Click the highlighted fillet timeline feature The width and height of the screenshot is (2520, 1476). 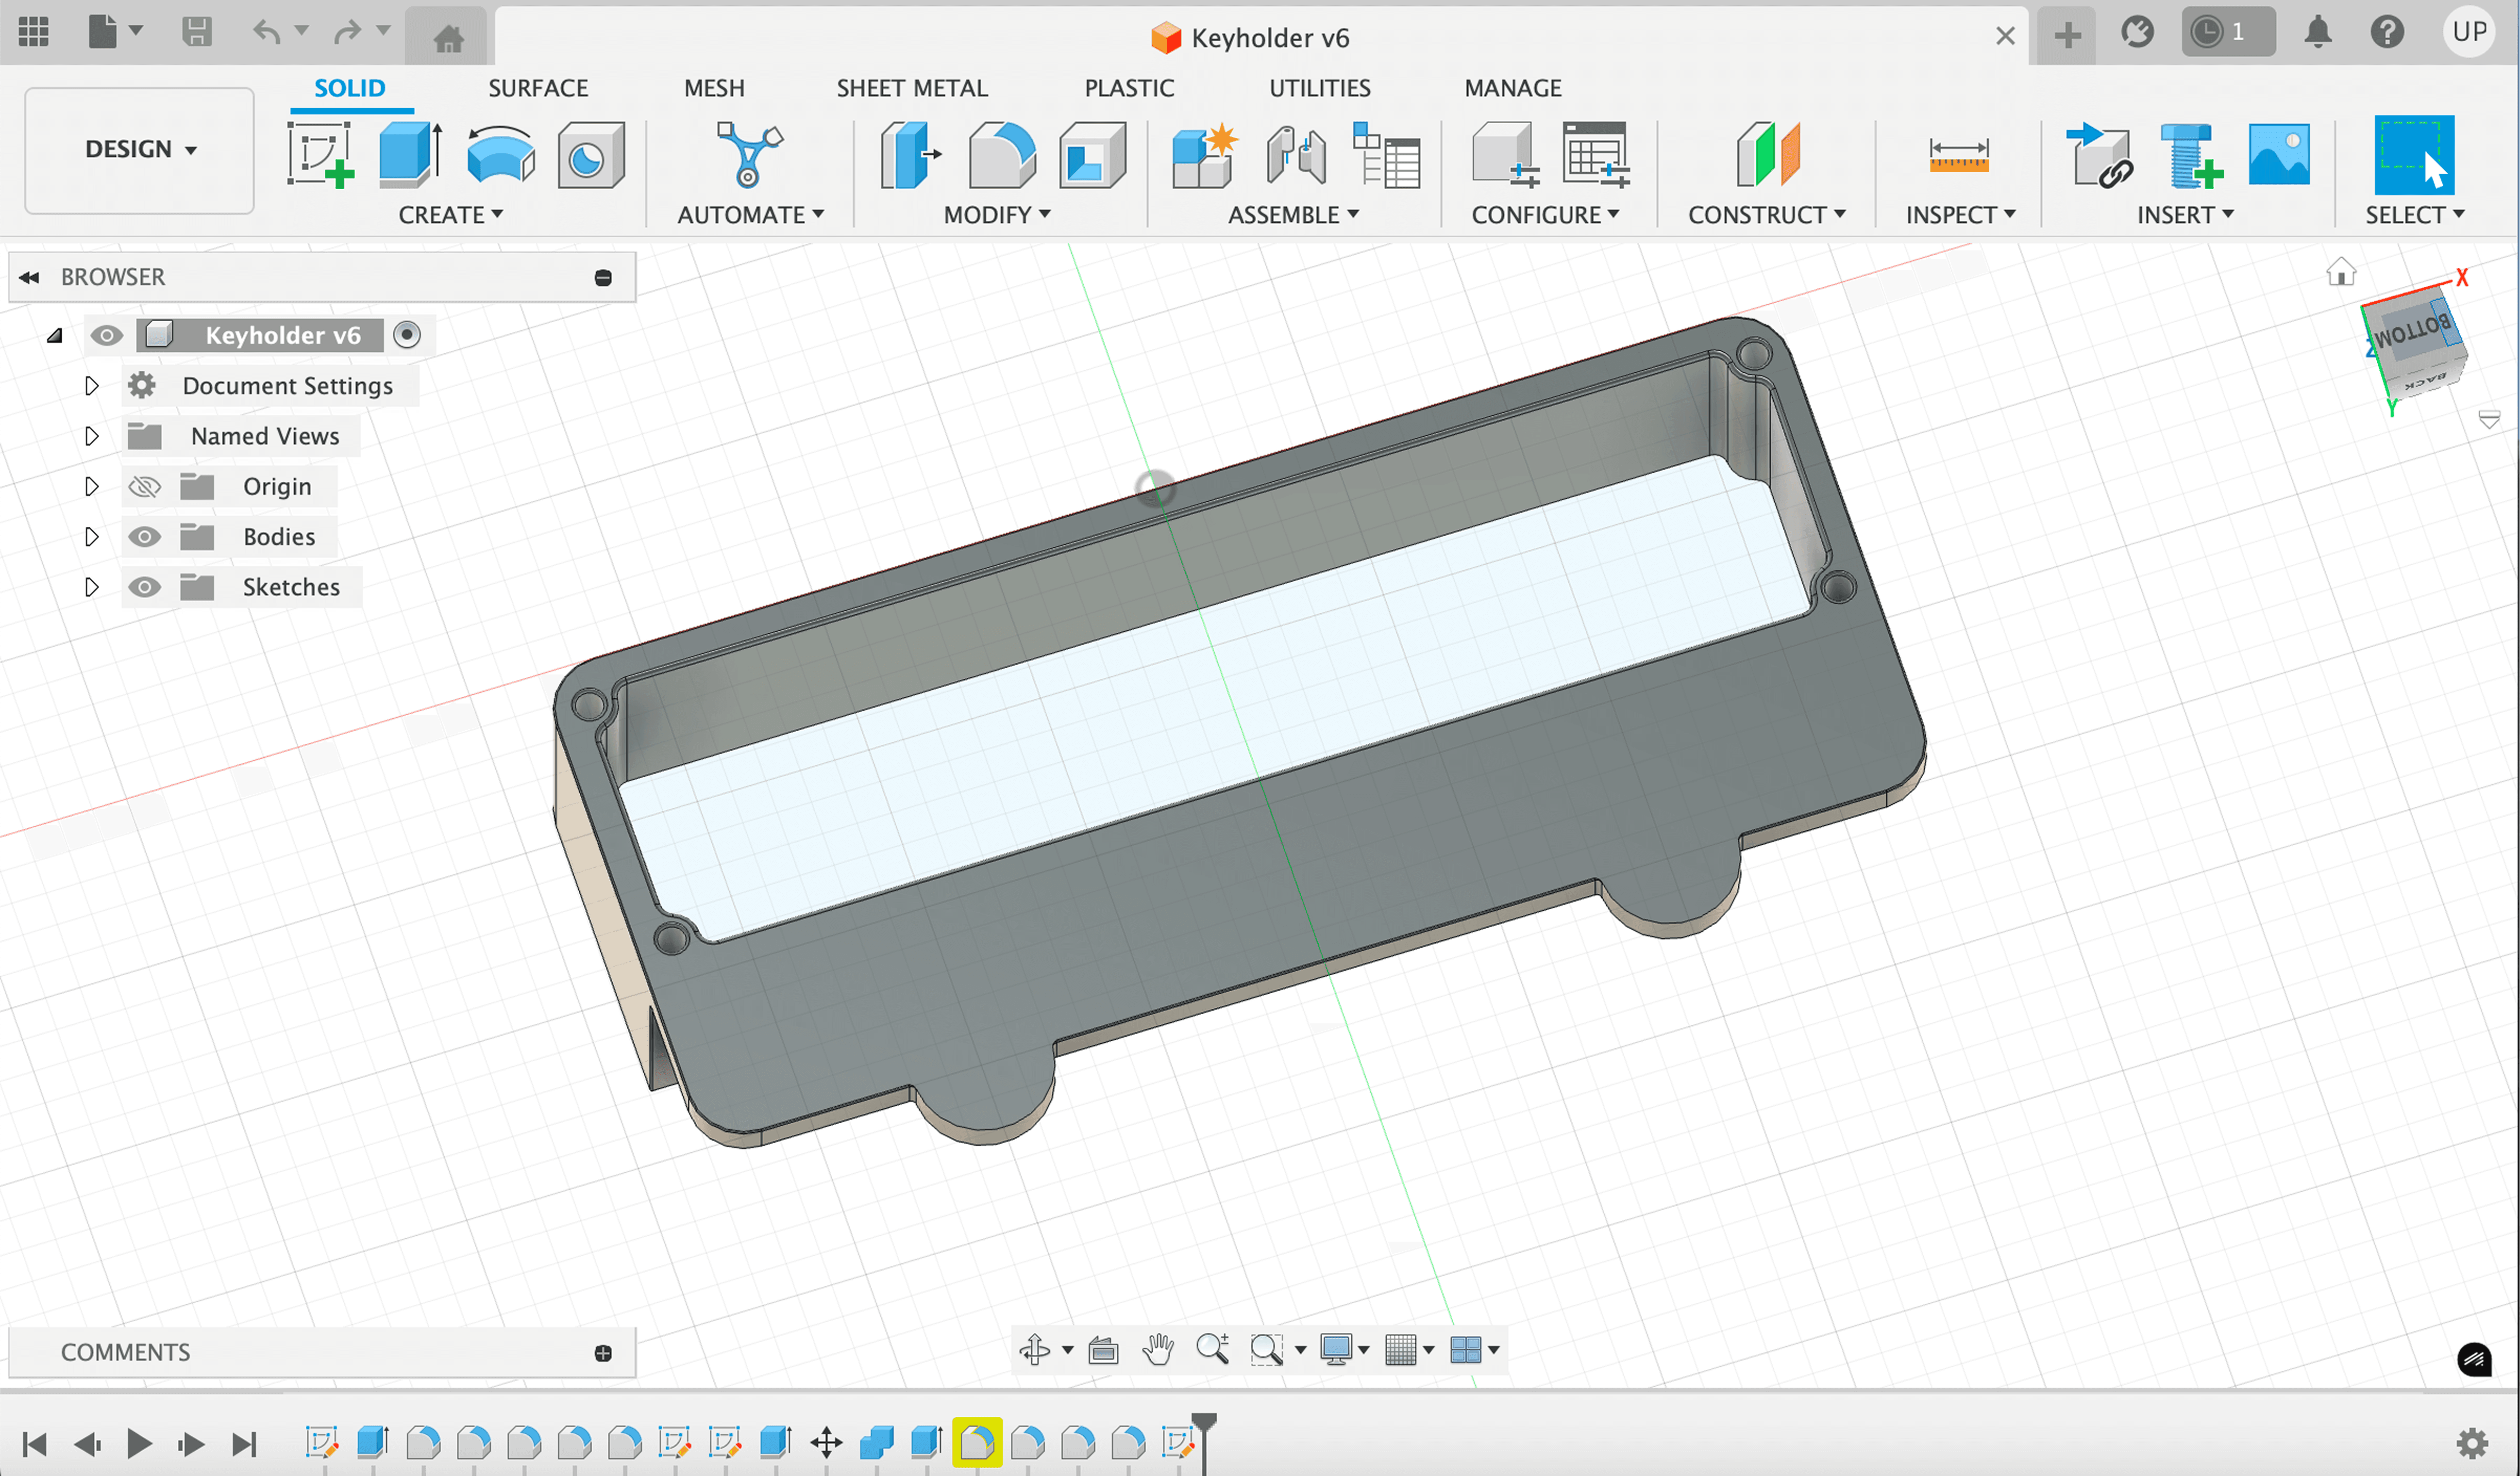976,1443
